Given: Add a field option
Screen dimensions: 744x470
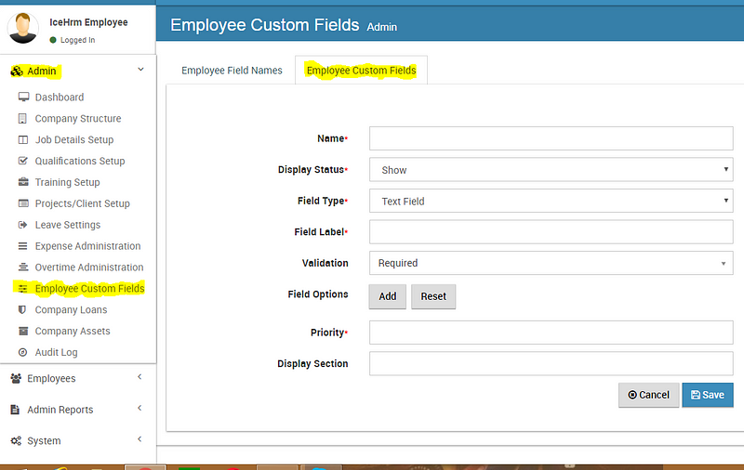Looking at the screenshot, I should 387,296.
